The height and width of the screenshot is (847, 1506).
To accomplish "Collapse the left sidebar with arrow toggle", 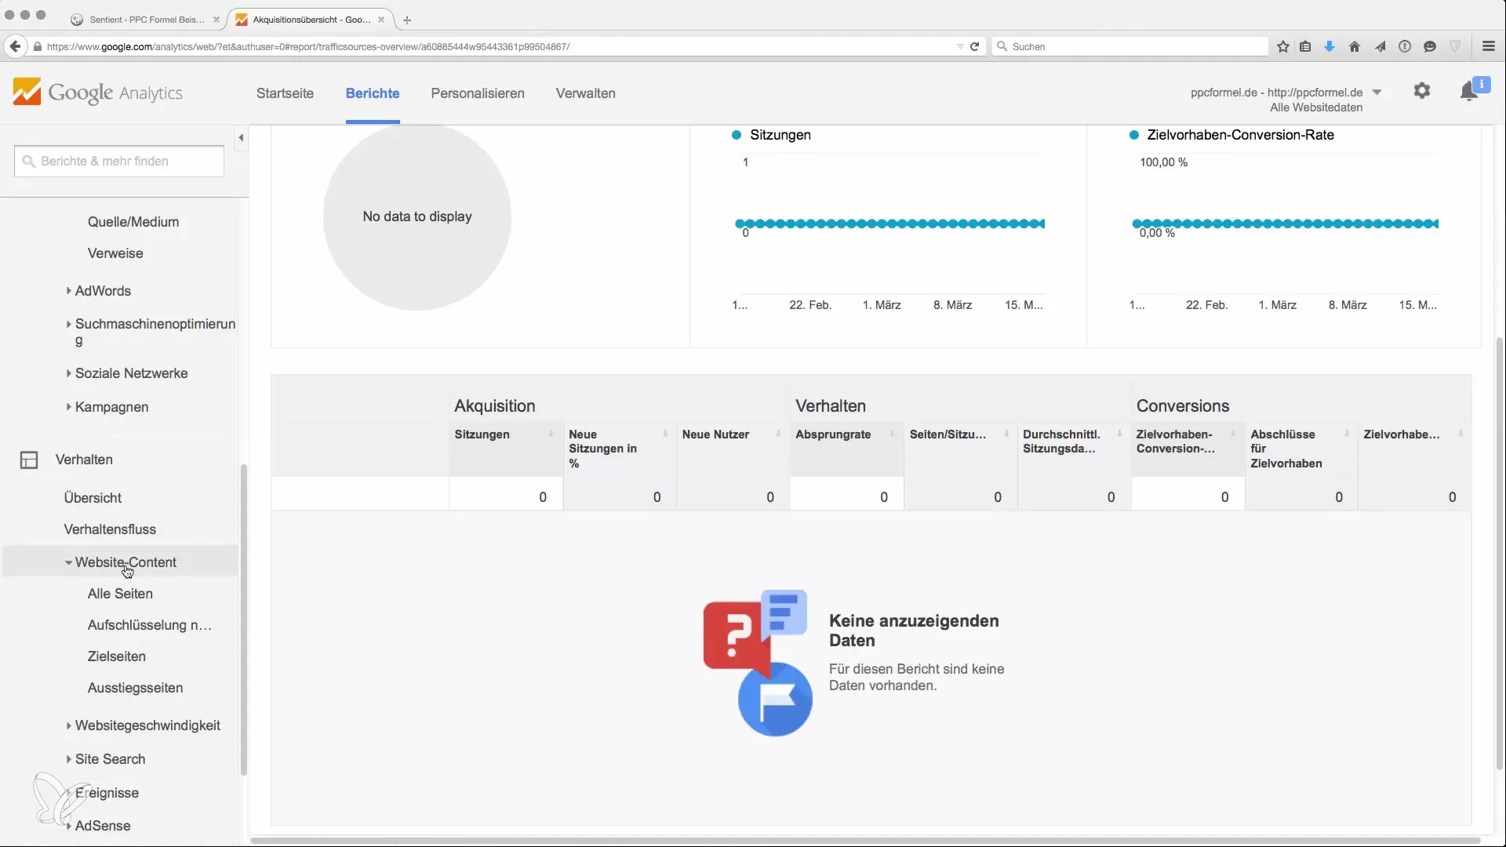I will [241, 137].
